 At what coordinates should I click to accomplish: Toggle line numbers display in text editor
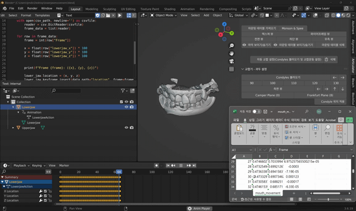pyautogui.click(x=128, y=16)
